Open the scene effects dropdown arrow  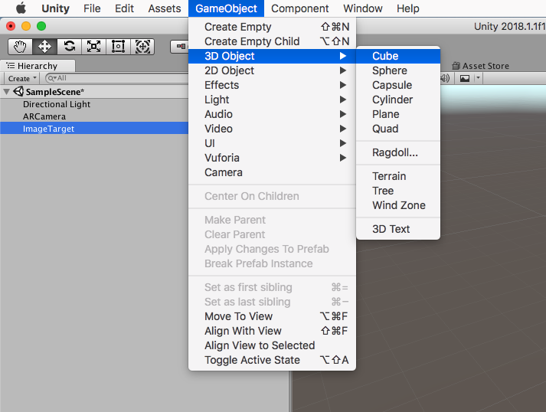pos(478,78)
